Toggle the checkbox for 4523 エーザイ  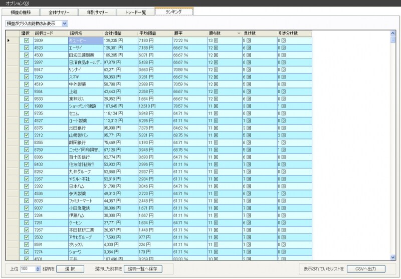pyautogui.click(x=27, y=47)
